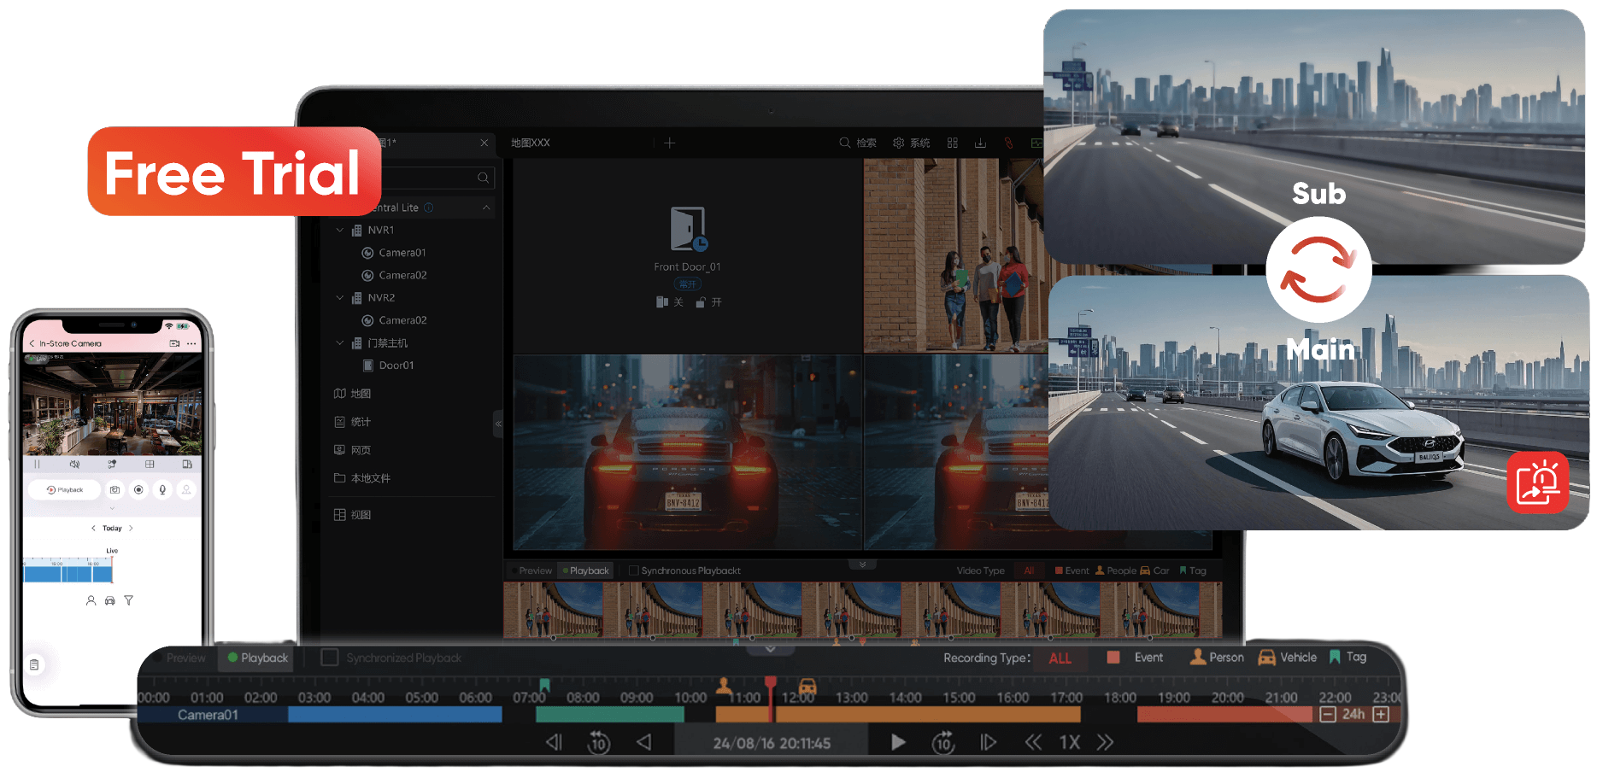Collapse the Central Lite section chevron
Image resolution: width=1597 pixels, height=778 pixels.
[486, 208]
